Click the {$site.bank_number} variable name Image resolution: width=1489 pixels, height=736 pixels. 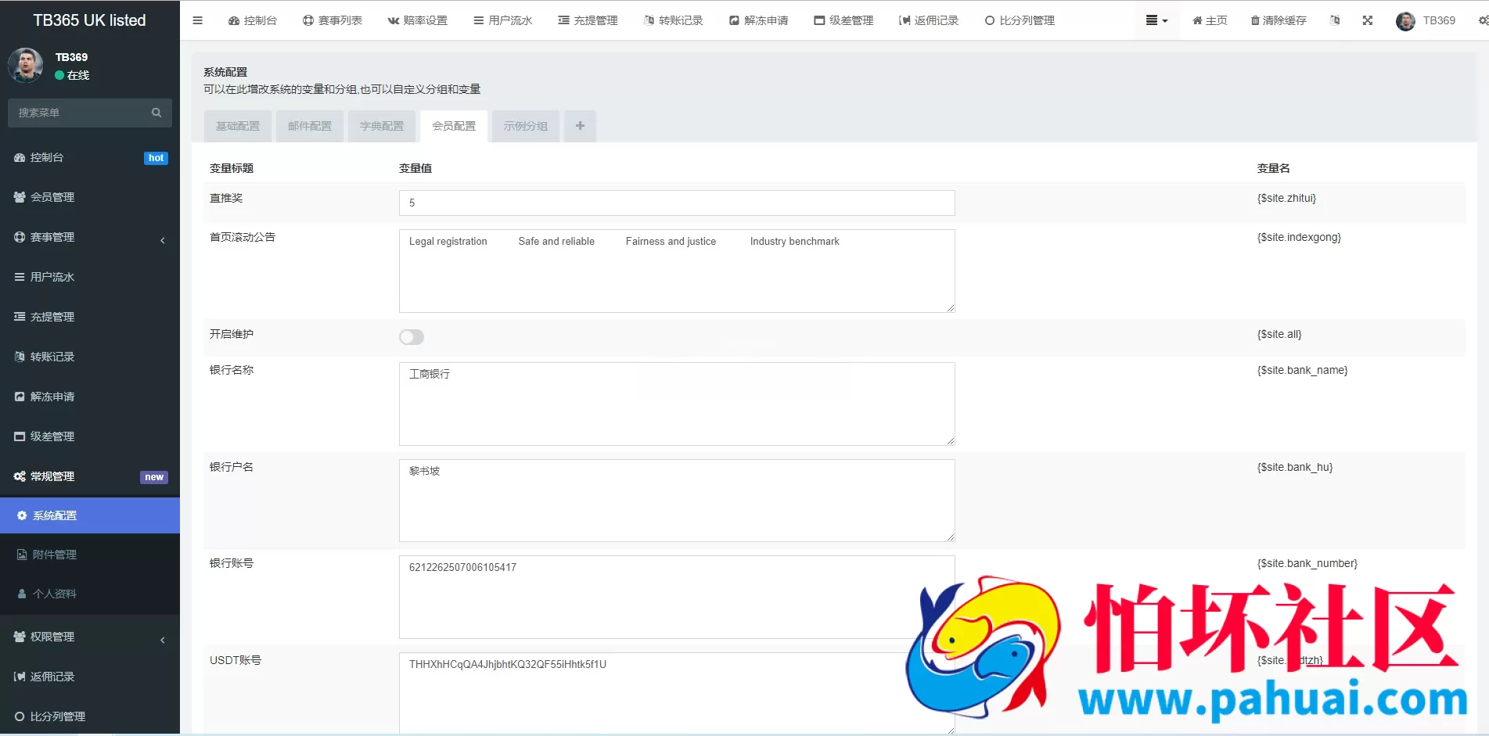[1307, 563]
